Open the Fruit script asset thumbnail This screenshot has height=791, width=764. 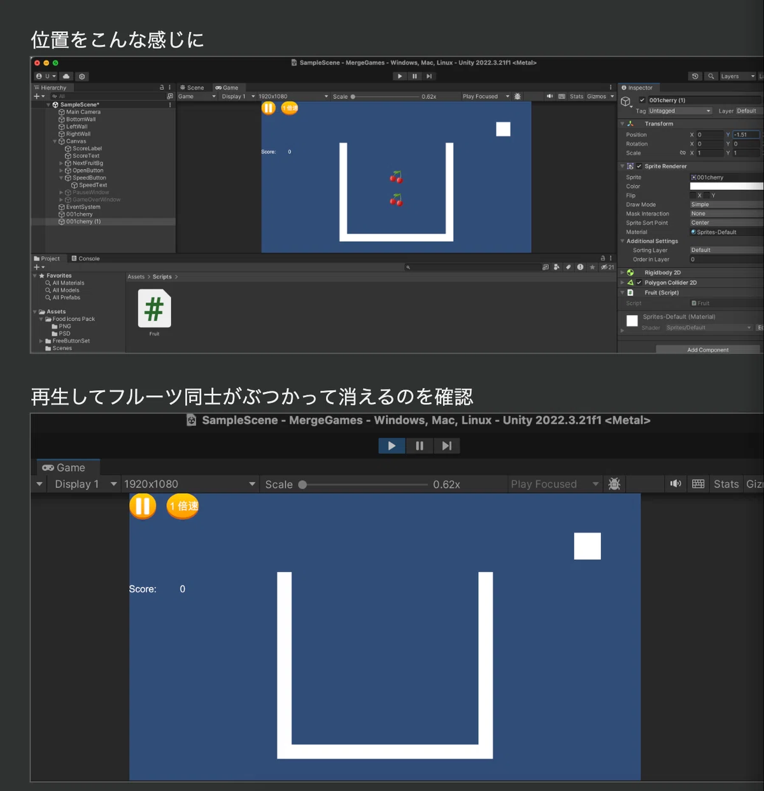coord(154,309)
